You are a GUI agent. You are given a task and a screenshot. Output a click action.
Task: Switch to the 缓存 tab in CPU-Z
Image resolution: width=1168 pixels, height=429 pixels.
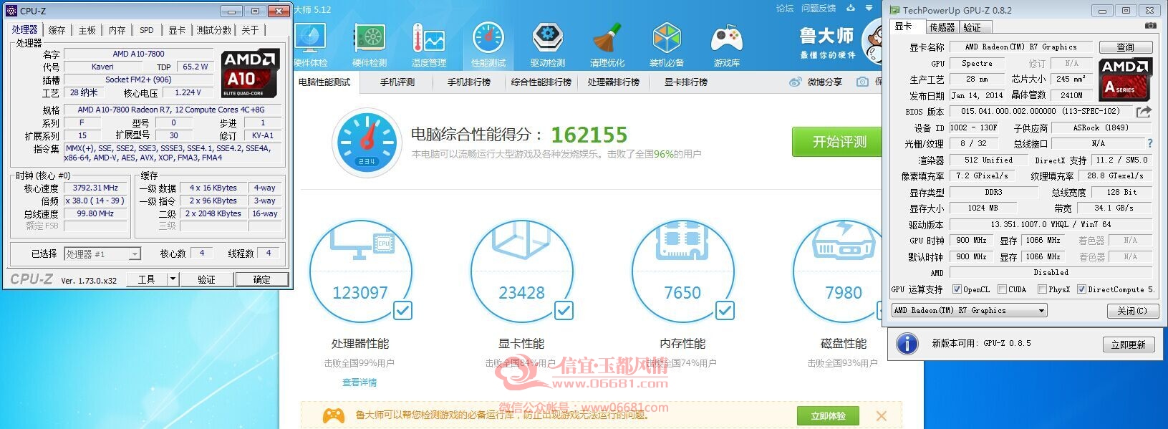pyautogui.click(x=57, y=30)
